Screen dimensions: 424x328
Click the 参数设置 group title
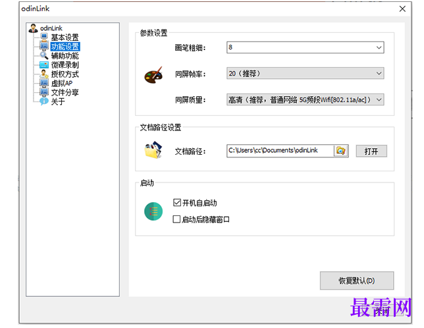point(153,33)
